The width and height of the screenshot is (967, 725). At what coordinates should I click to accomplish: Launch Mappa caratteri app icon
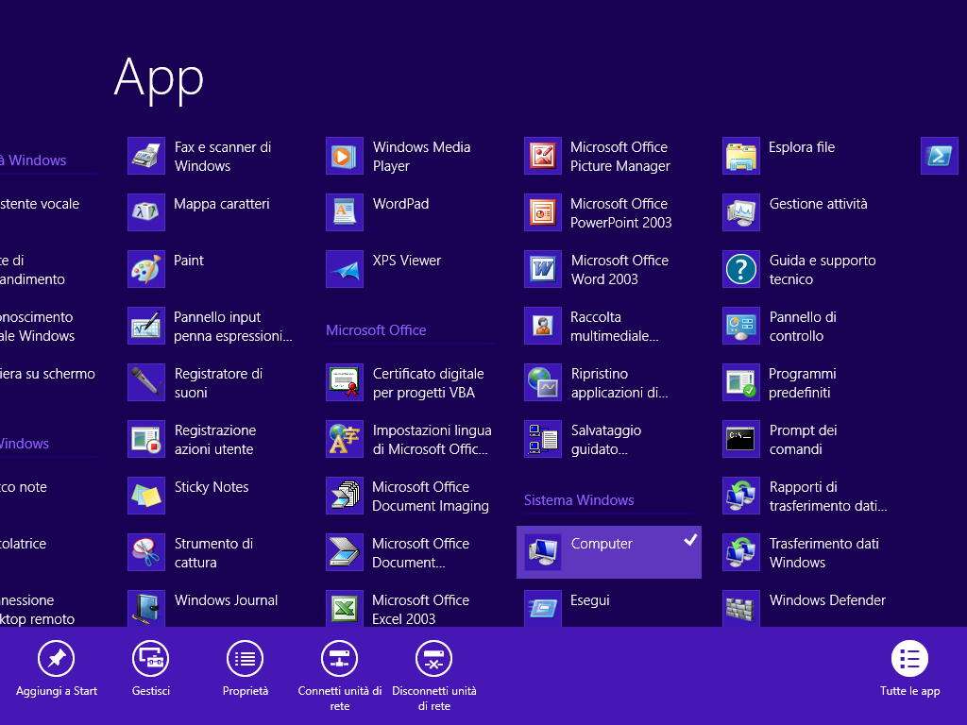146,212
